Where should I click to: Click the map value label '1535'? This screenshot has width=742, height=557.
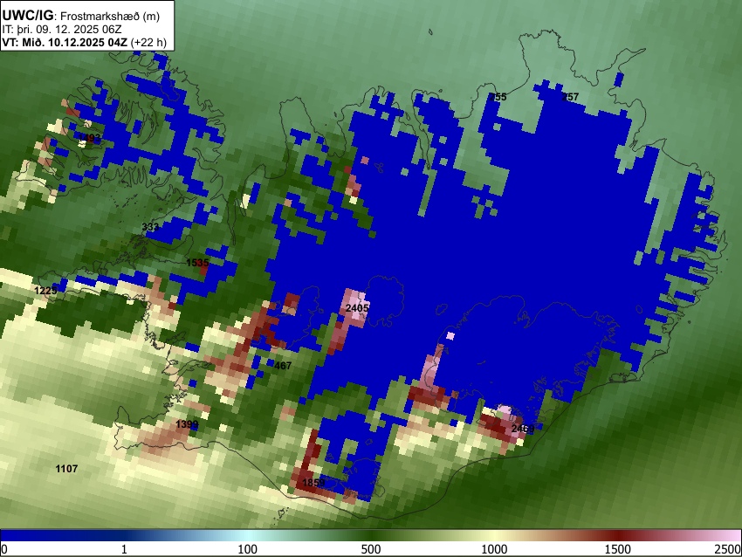point(197,263)
